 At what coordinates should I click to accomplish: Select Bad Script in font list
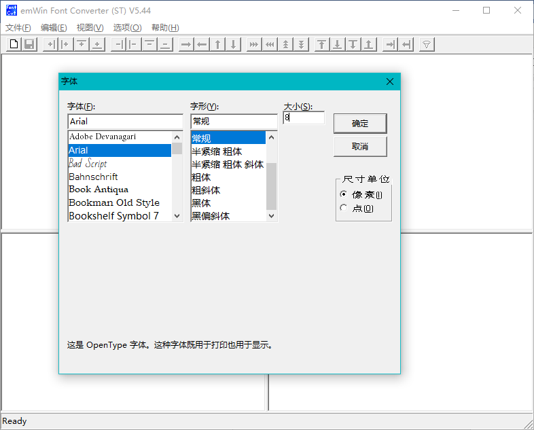(120, 164)
